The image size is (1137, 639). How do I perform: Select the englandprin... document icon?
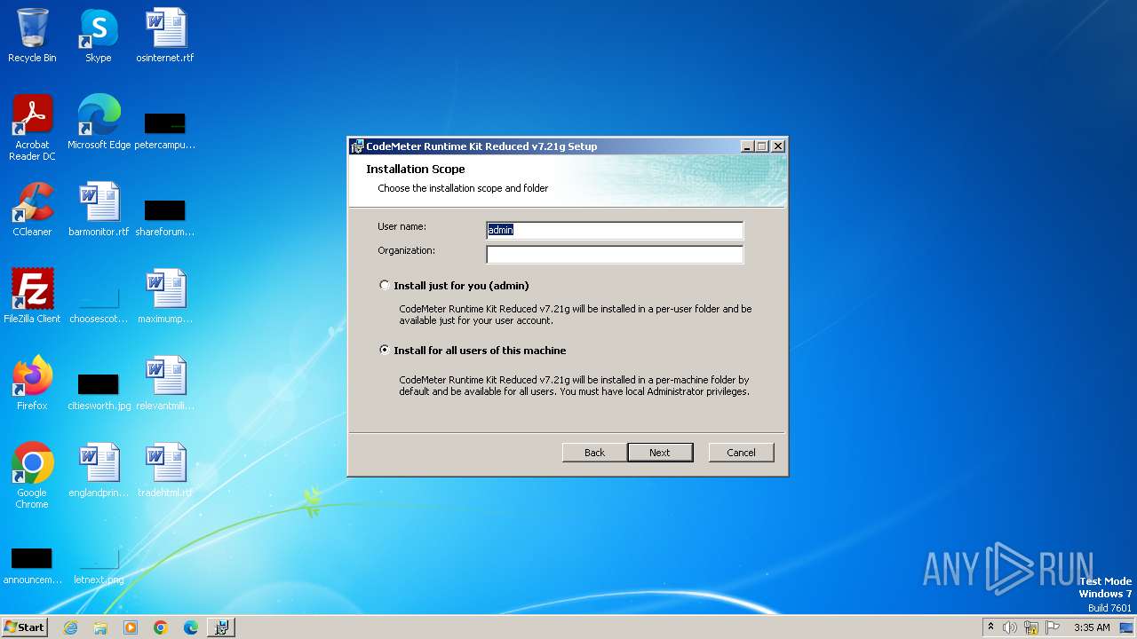[99, 470]
